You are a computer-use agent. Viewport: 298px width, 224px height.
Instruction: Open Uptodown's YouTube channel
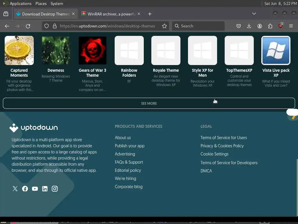pyautogui.click(x=35, y=189)
